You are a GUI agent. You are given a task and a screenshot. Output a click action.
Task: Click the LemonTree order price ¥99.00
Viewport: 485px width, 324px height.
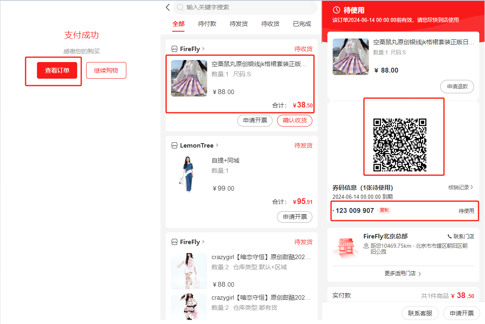pos(223,189)
